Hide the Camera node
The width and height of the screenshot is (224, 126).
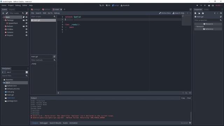click(27, 32)
